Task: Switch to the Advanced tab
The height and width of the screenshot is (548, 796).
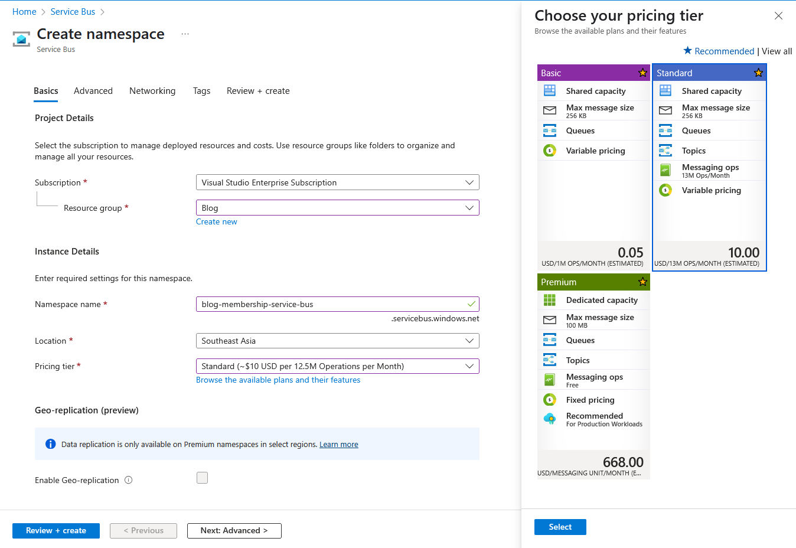Action: pyautogui.click(x=93, y=91)
